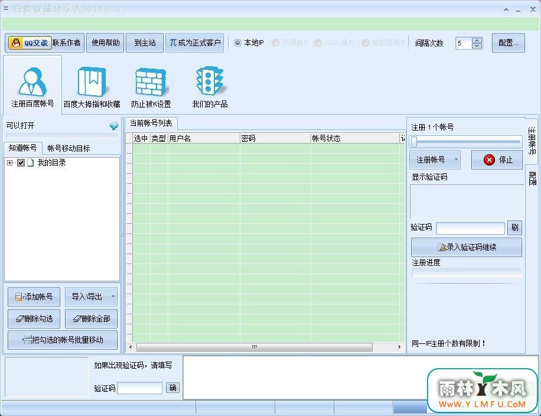Click 添加帐号 button
The height and width of the screenshot is (416, 541).
34,297
